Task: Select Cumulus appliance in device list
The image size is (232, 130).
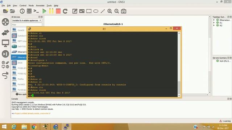Action: pos(19,36)
